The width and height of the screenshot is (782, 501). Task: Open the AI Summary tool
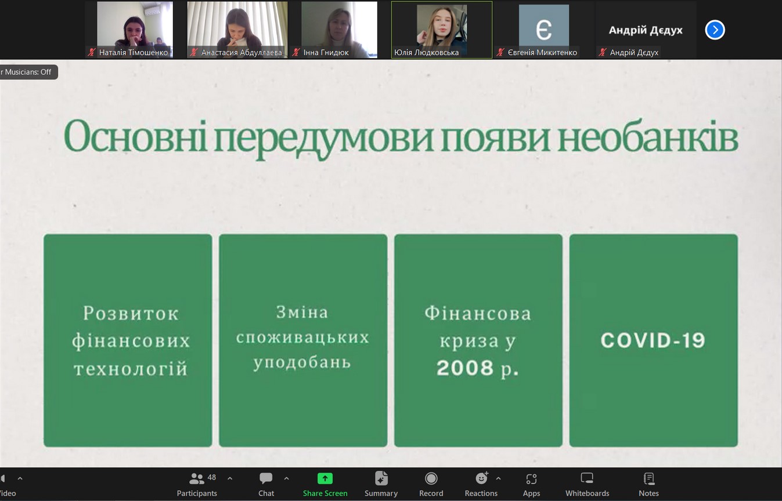point(381,479)
